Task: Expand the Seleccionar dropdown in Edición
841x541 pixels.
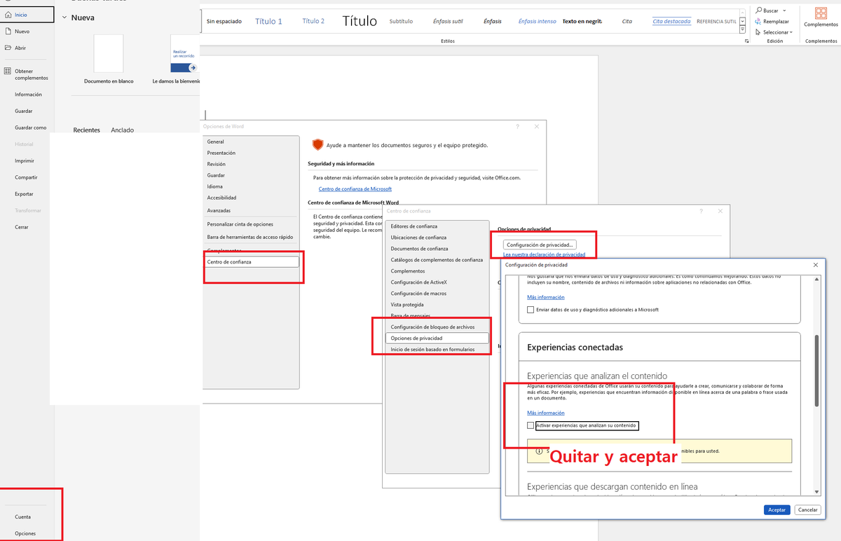Action: pos(791,32)
